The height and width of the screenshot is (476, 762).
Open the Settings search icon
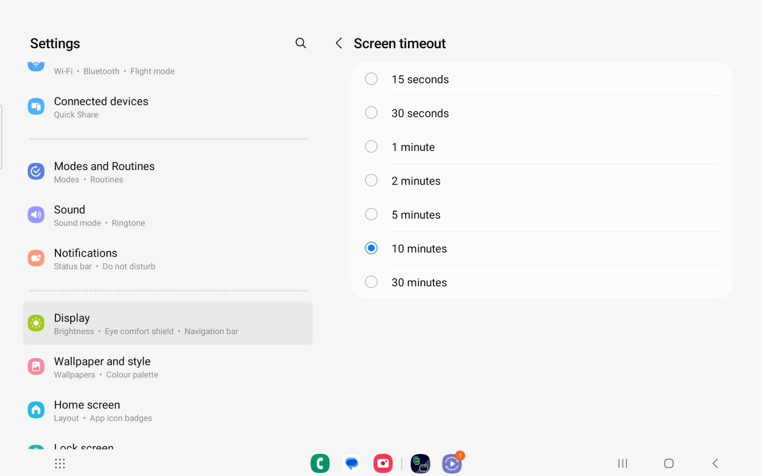301,43
